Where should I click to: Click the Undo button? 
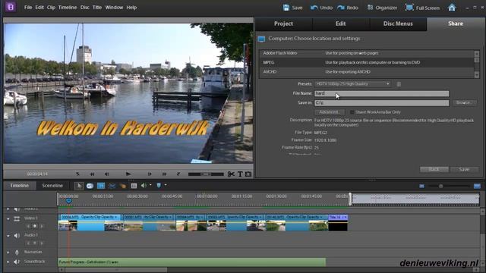321,8
